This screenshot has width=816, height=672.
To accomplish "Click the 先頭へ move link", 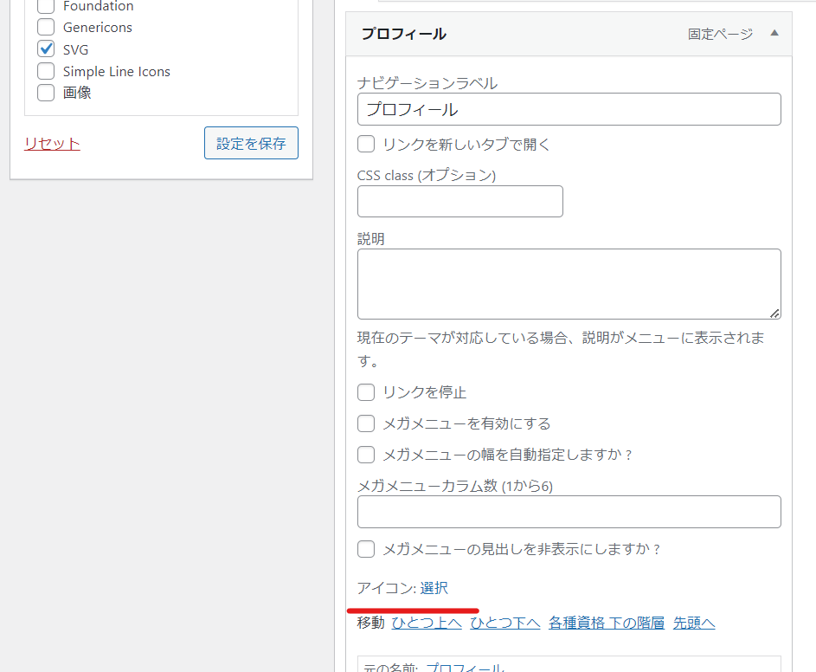I will pyautogui.click(x=694, y=624).
